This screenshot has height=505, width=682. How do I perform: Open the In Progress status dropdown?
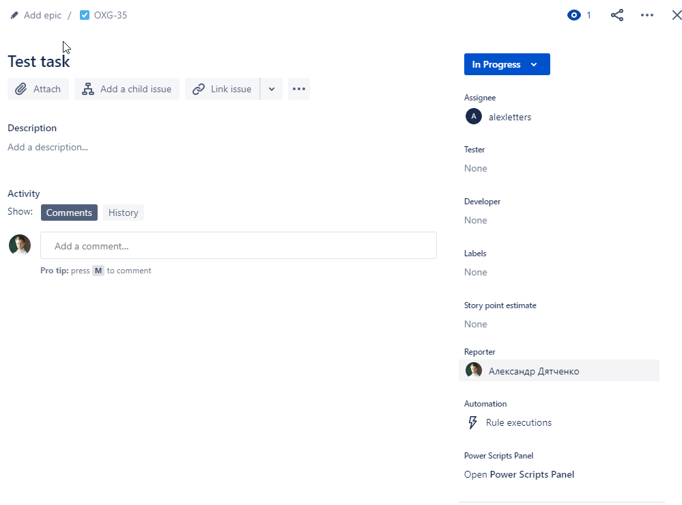coord(507,64)
